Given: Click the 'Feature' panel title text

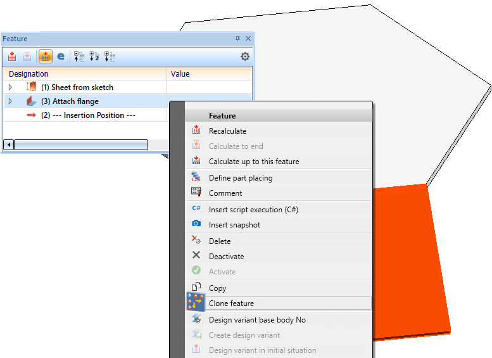Looking at the screenshot, I should (15, 39).
